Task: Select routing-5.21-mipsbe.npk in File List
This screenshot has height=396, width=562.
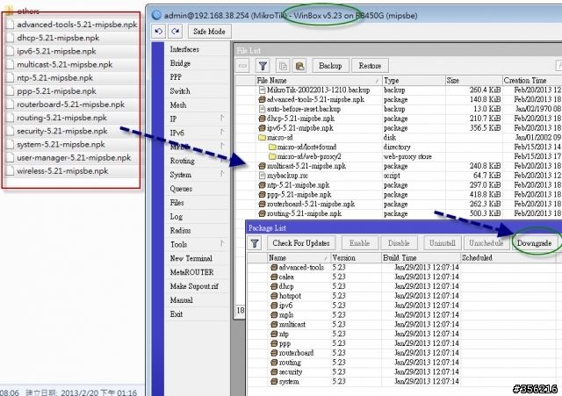Action: coord(399,213)
